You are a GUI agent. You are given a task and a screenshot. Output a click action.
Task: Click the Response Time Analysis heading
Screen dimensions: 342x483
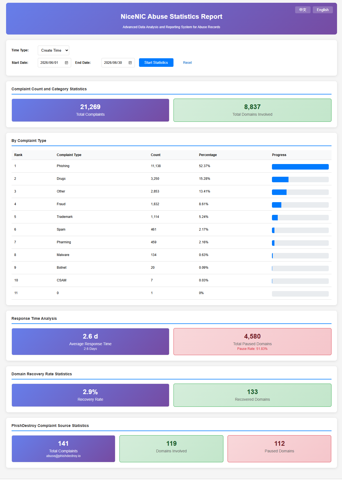[34, 318]
